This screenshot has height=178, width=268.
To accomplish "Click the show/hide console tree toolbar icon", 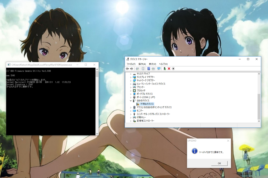I will click(x=137, y=69).
